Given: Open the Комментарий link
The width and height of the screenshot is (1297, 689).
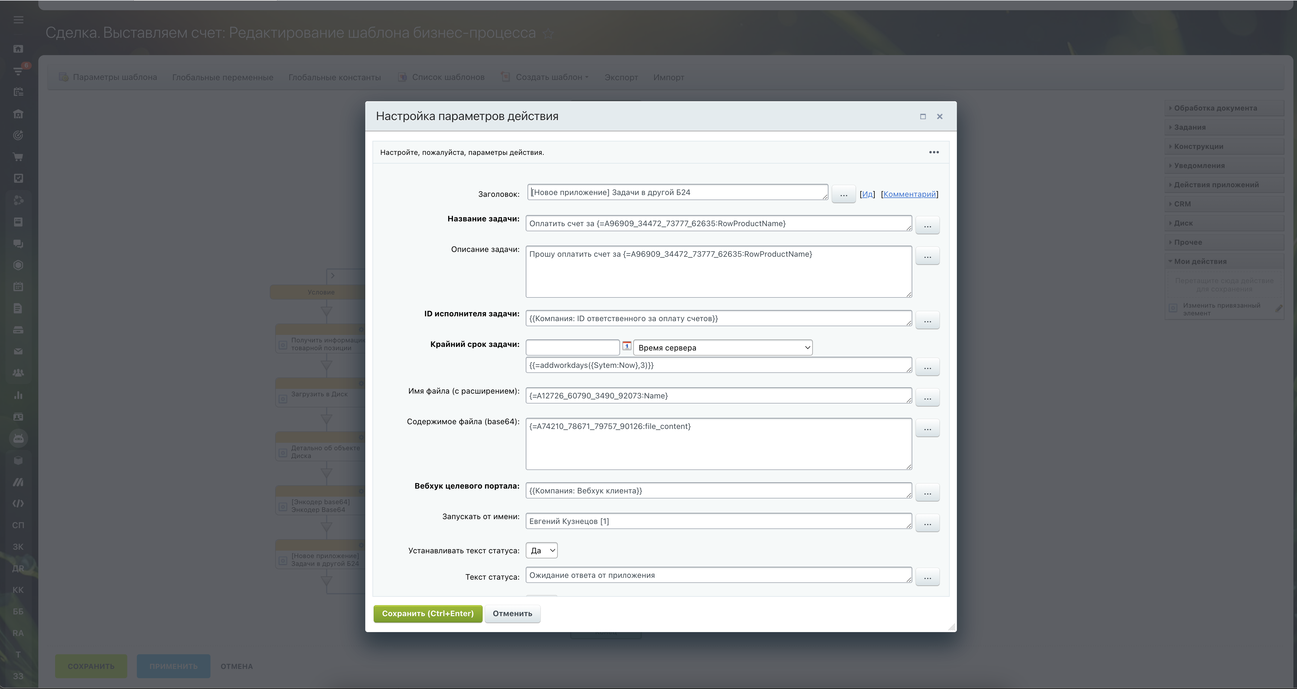Looking at the screenshot, I should 909,194.
